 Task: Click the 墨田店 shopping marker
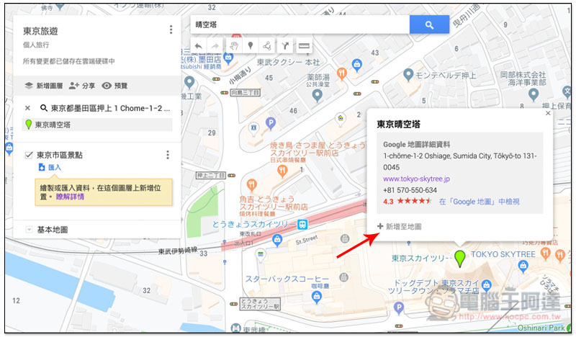click(x=228, y=58)
